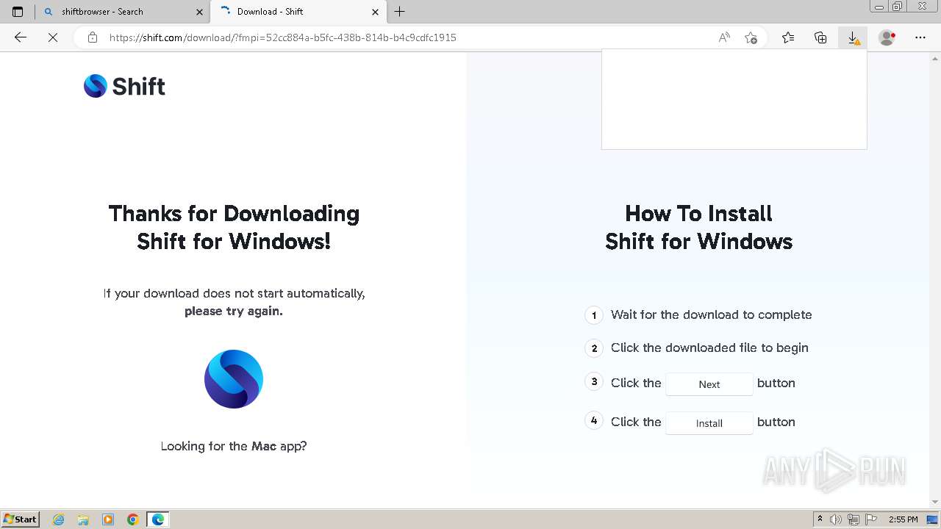Click the Shift logo in header
941x529 pixels.
point(124,86)
